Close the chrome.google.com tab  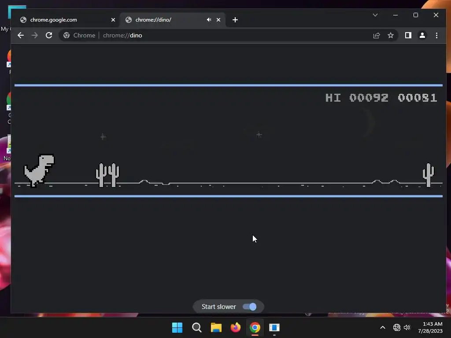point(113,20)
